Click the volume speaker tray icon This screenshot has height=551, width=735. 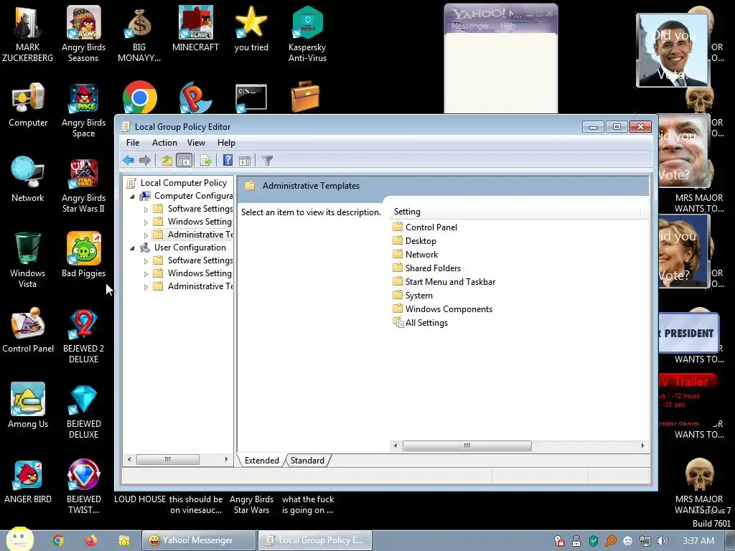coord(663,541)
